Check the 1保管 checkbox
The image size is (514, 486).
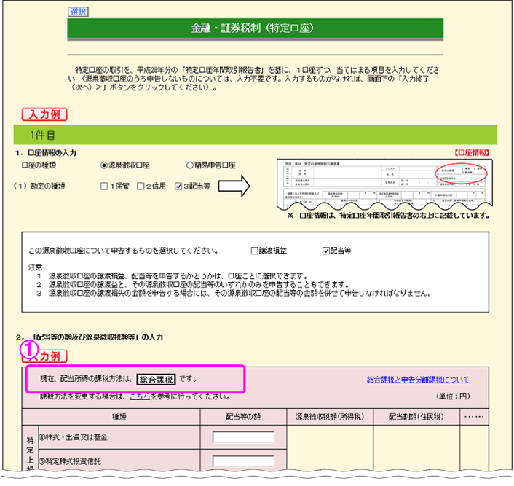point(104,186)
